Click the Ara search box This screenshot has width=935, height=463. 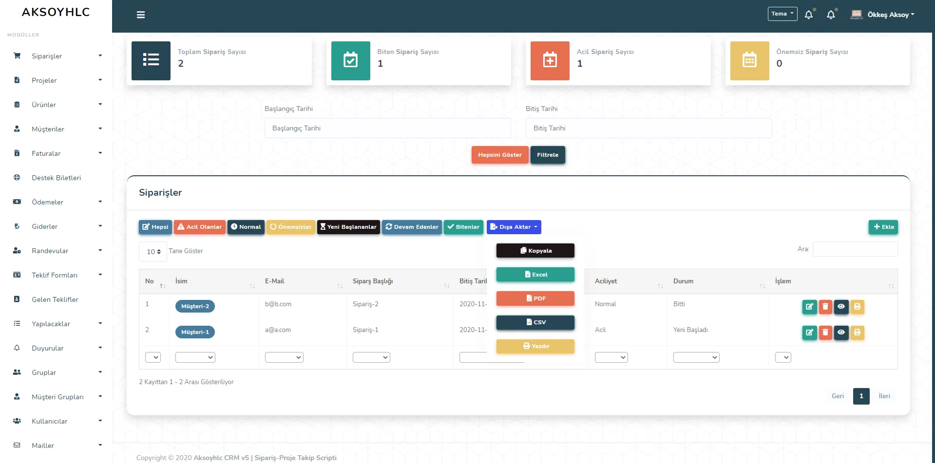[x=855, y=249]
